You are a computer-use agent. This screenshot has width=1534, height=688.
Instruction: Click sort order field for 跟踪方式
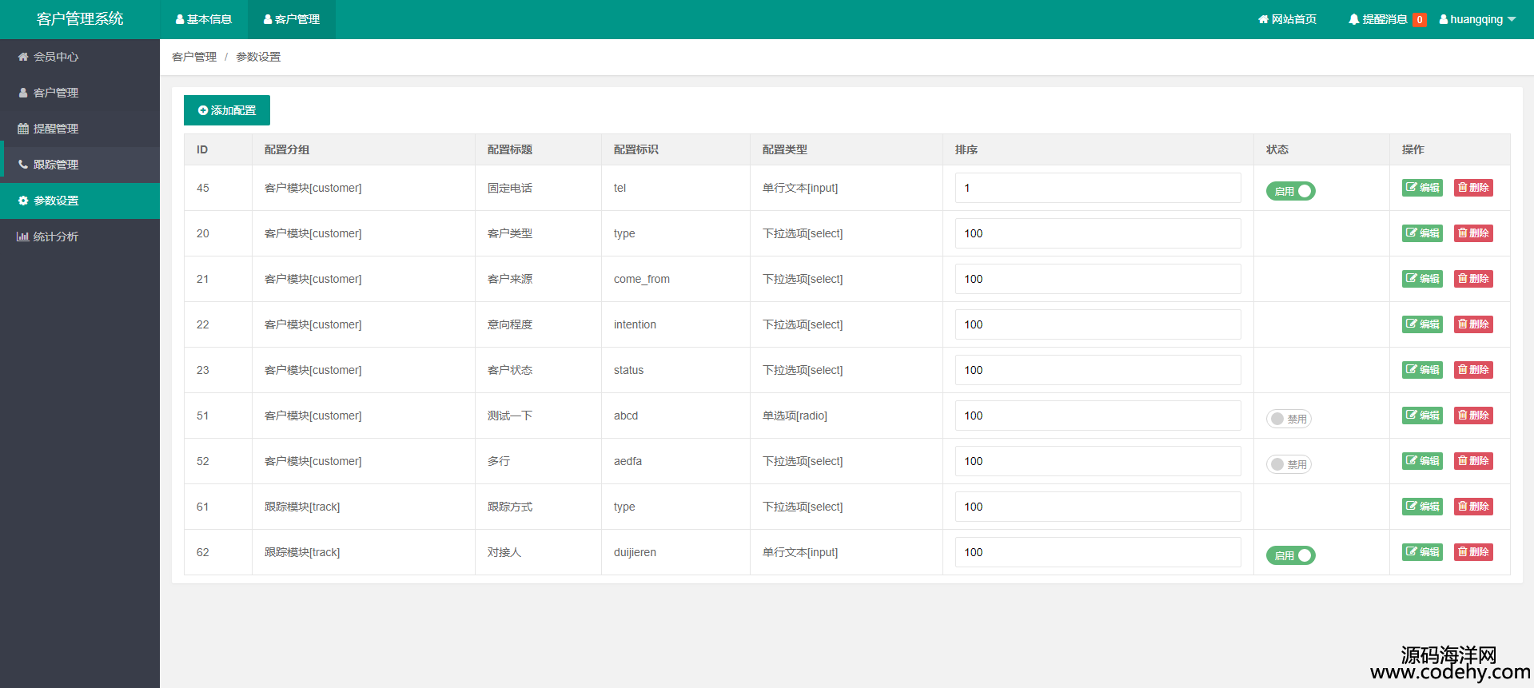coord(1098,507)
